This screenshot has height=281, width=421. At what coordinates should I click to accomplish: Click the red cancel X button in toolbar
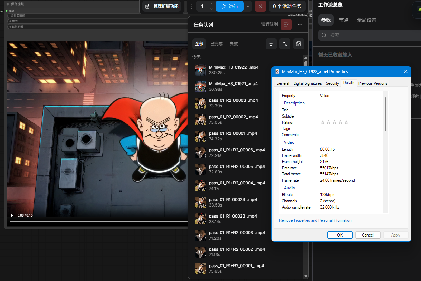click(260, 6)
